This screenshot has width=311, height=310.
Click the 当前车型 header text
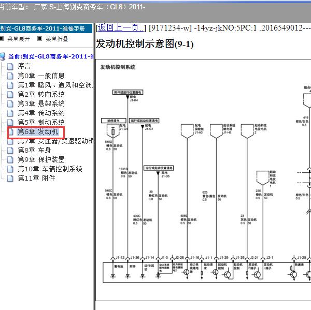(x=73, y=7)
